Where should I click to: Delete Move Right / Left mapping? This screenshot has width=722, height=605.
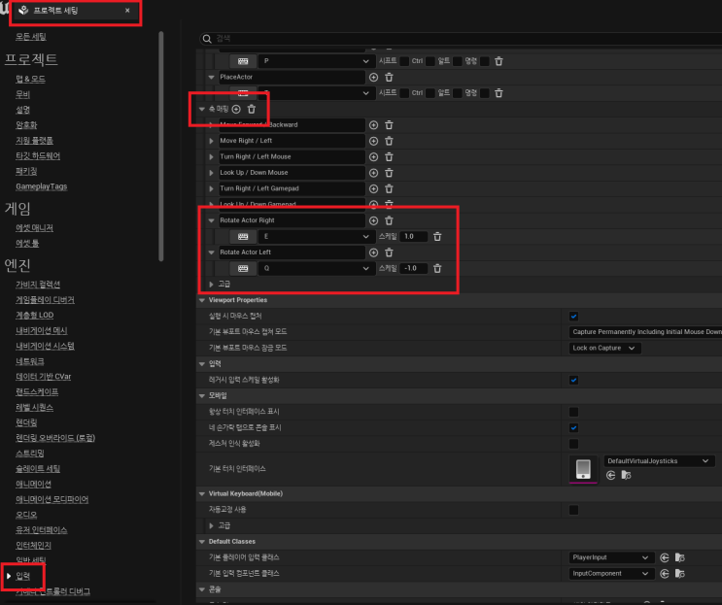pyautogui.click(x=389, y=141)
